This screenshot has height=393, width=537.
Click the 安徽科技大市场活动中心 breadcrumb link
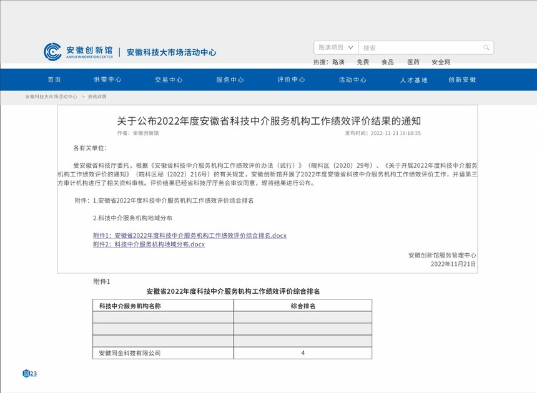pyautogui.click(x=51, y=97)
